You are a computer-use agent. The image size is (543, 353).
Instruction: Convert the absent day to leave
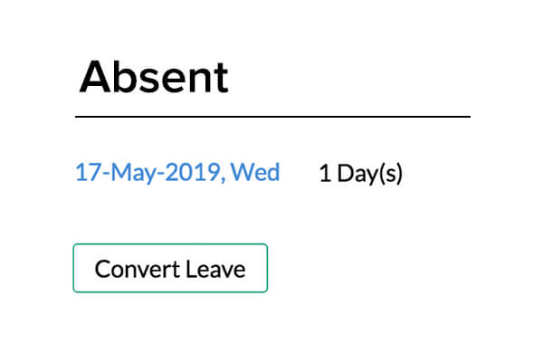(170, 268)
